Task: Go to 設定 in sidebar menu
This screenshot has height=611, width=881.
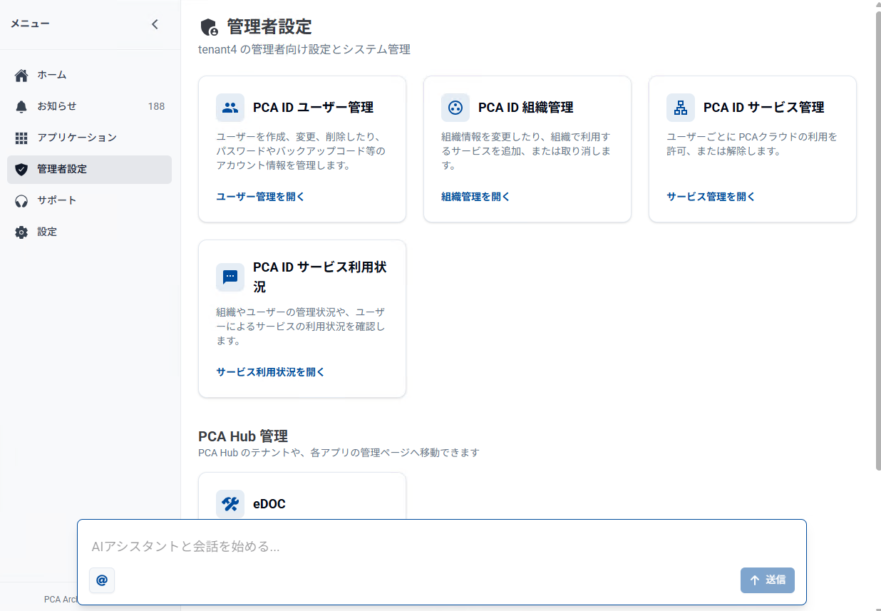Action: [x=47, y=232]
